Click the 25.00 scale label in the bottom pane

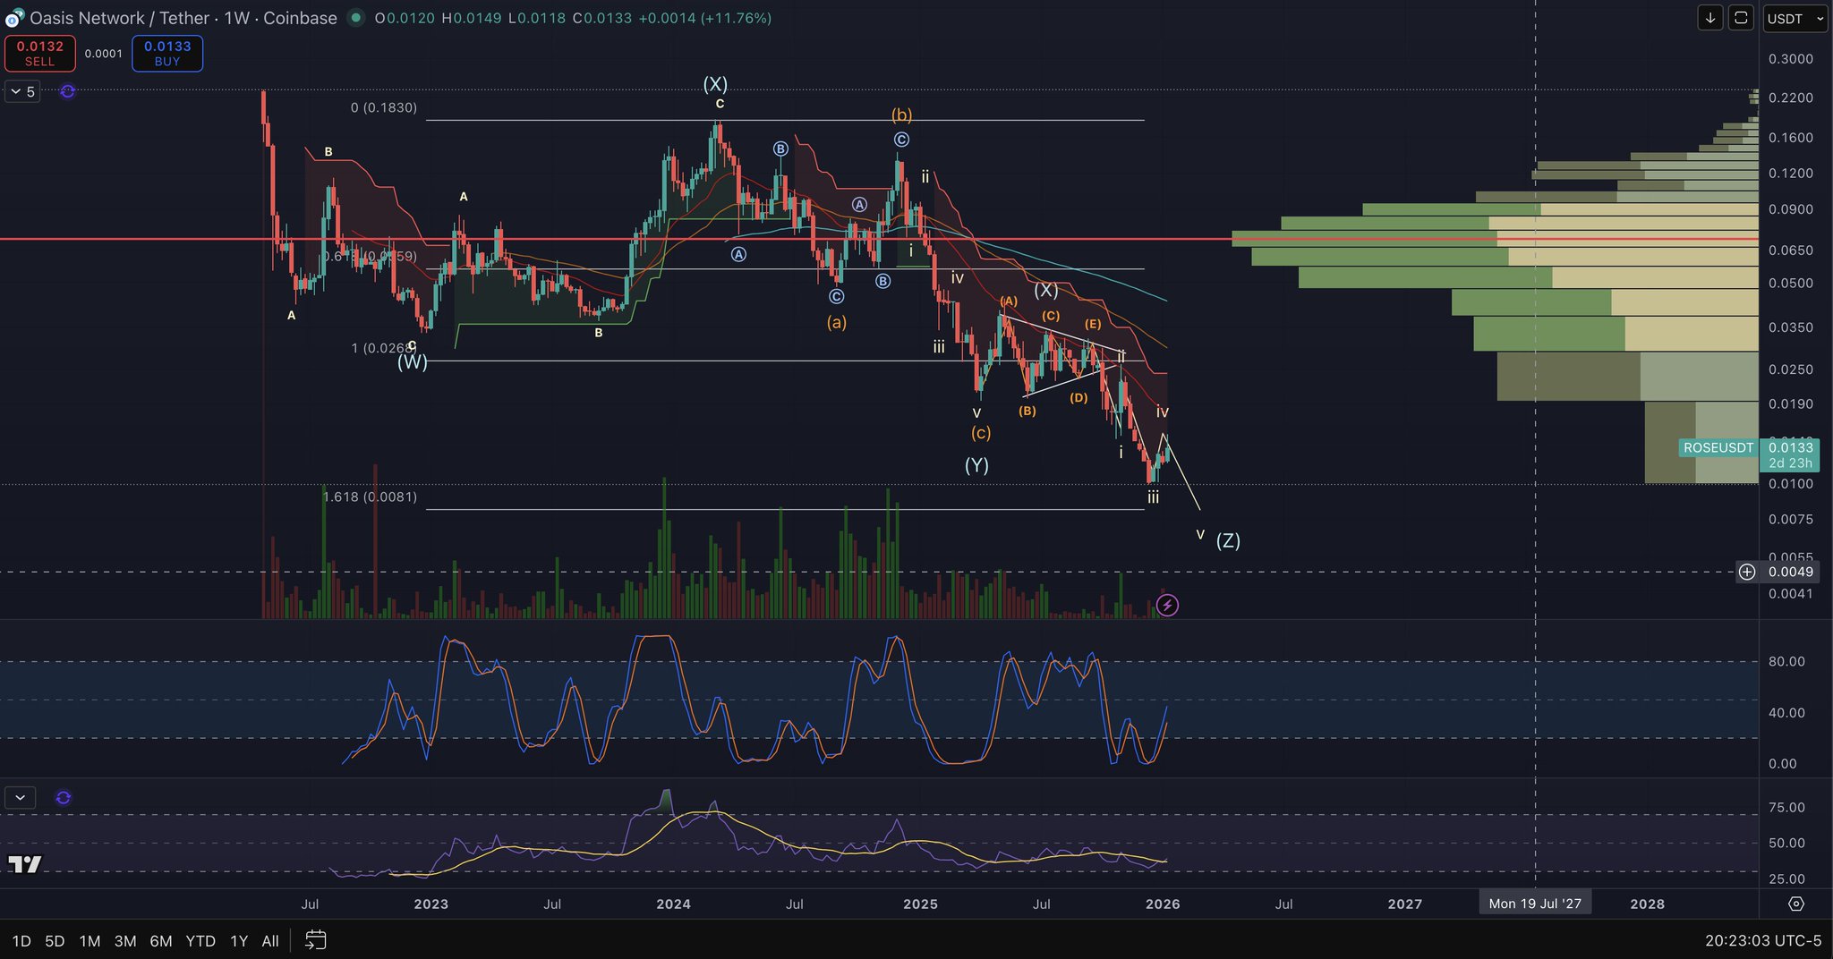click(1786, 879)
